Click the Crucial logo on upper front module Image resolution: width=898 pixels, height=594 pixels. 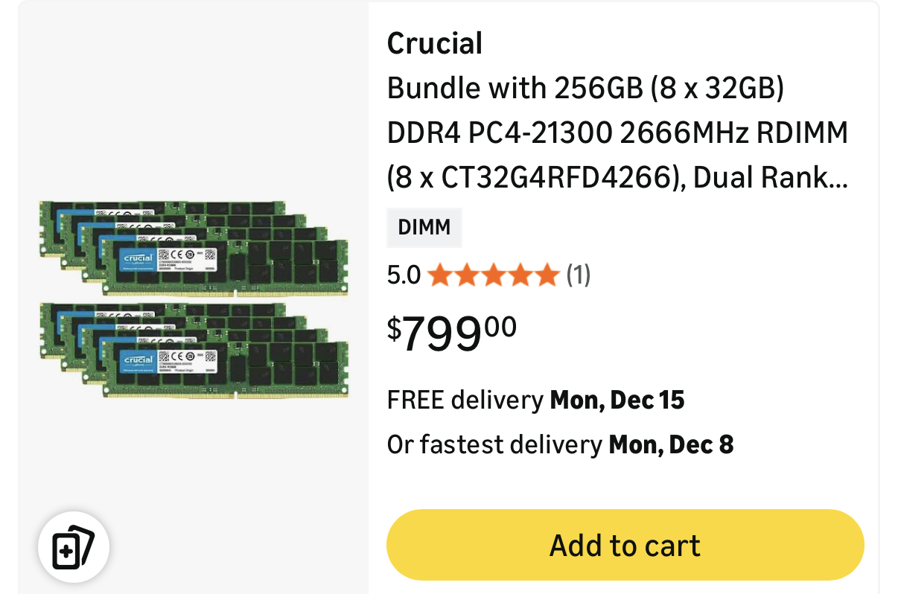click(138, 258)
